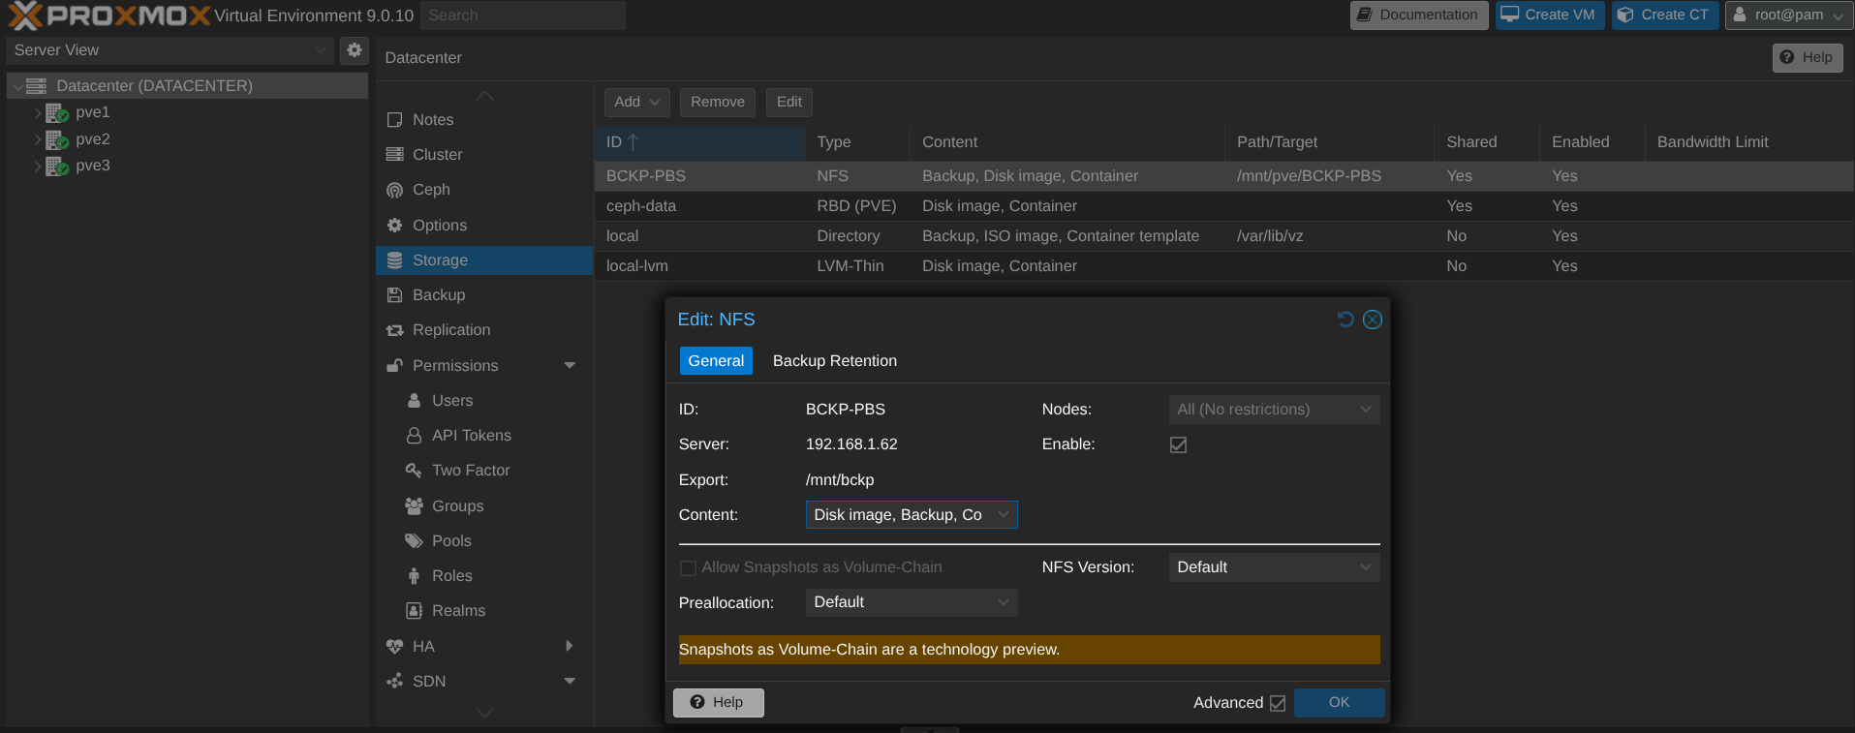Click the reset icon in Edit: NFS dialog
This screenshot has width=1855, height=733.
pos(1345,320)
